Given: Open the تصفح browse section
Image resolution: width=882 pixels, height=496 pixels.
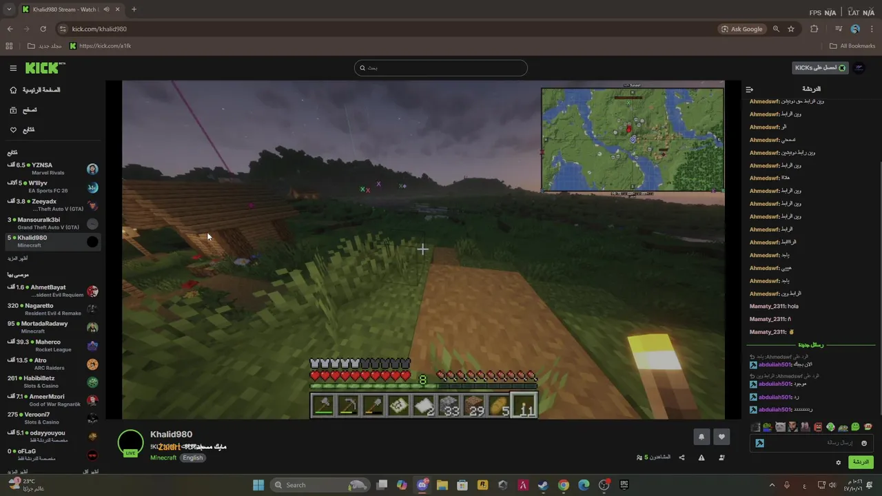Looking at the screenshot, I should [x=23, y=110].
